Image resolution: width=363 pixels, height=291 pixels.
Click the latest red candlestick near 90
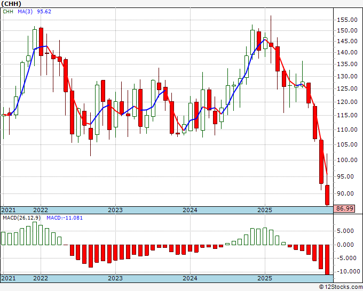click(x=327, y=195)
